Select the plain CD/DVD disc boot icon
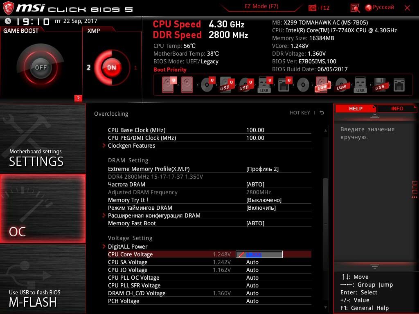The width and height of the screenshot is (419, 314). tap(303, 85)
